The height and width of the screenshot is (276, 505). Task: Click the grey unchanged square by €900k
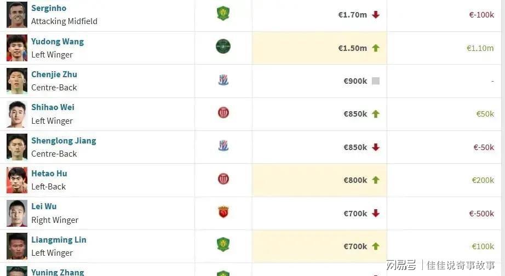(x=376, y=81)
